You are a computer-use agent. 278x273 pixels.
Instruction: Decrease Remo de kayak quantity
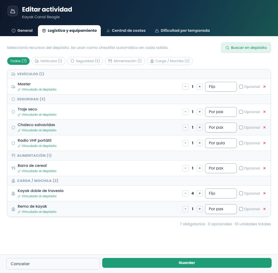click(185, 209)
